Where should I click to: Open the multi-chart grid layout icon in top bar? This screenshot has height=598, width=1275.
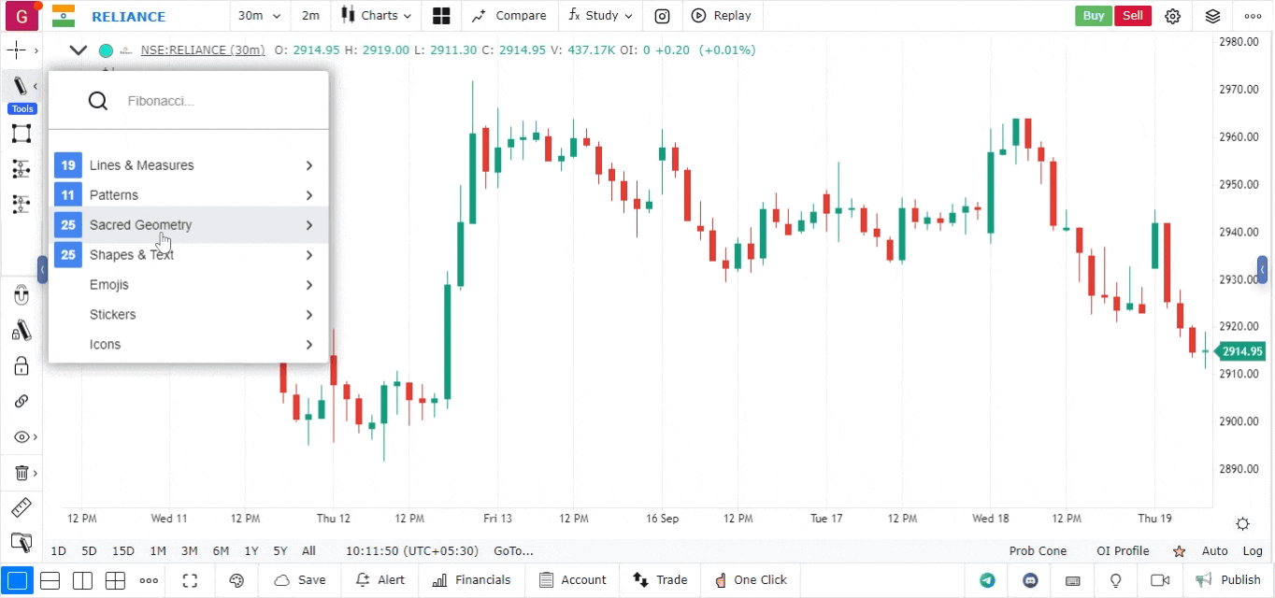pyautogui.click(x=441, y=16)
